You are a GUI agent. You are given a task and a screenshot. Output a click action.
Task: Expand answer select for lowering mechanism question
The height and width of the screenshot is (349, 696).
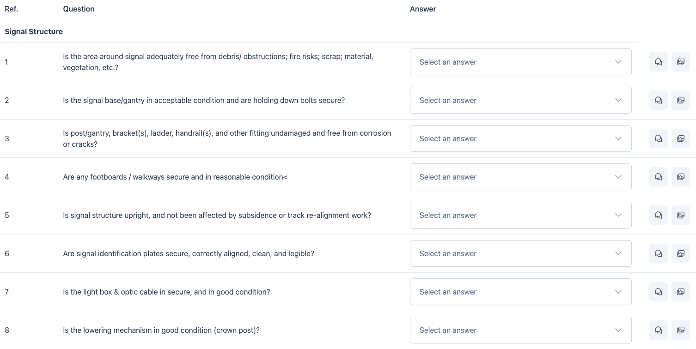pyautogui.click(x=520, y=330)
